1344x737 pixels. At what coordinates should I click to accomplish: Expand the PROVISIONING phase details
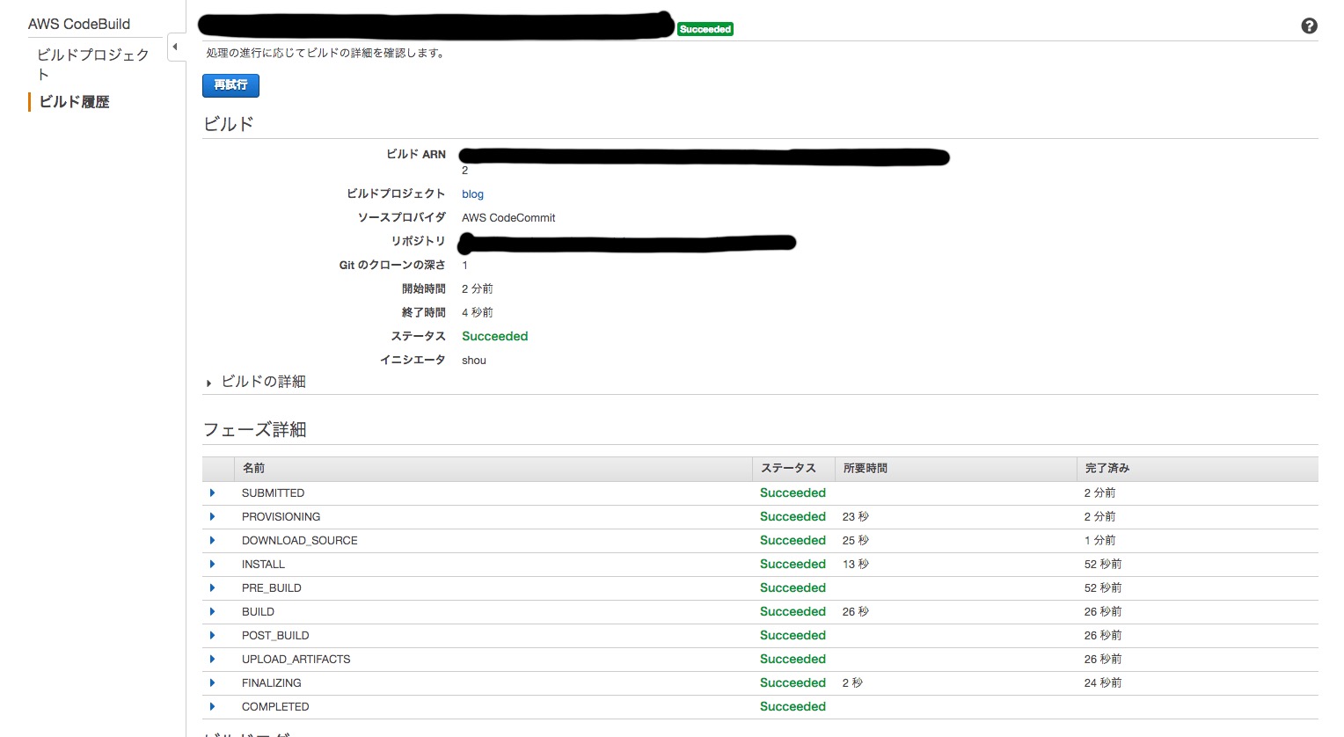pyautogui.click(x=212, y=516)
